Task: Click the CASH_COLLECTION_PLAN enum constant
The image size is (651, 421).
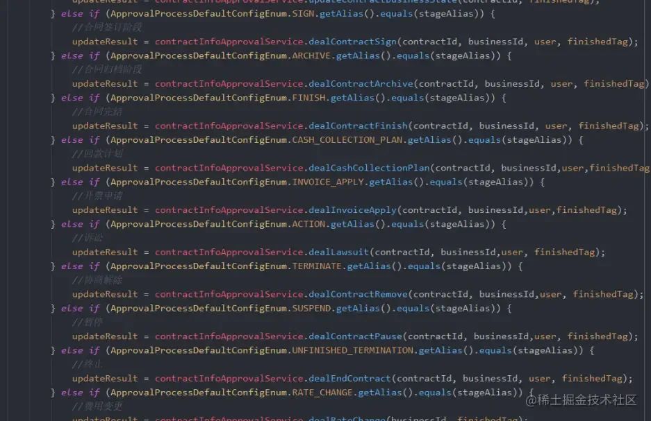Action: tap(347, 140)
